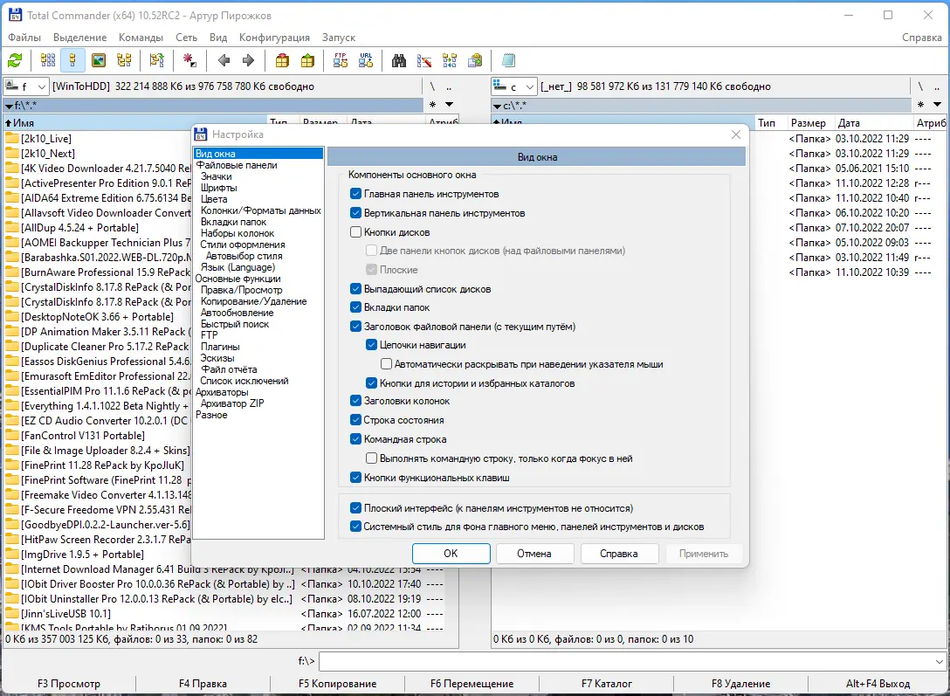Open the right panel directory hotlist asterisk

[920, 105]
